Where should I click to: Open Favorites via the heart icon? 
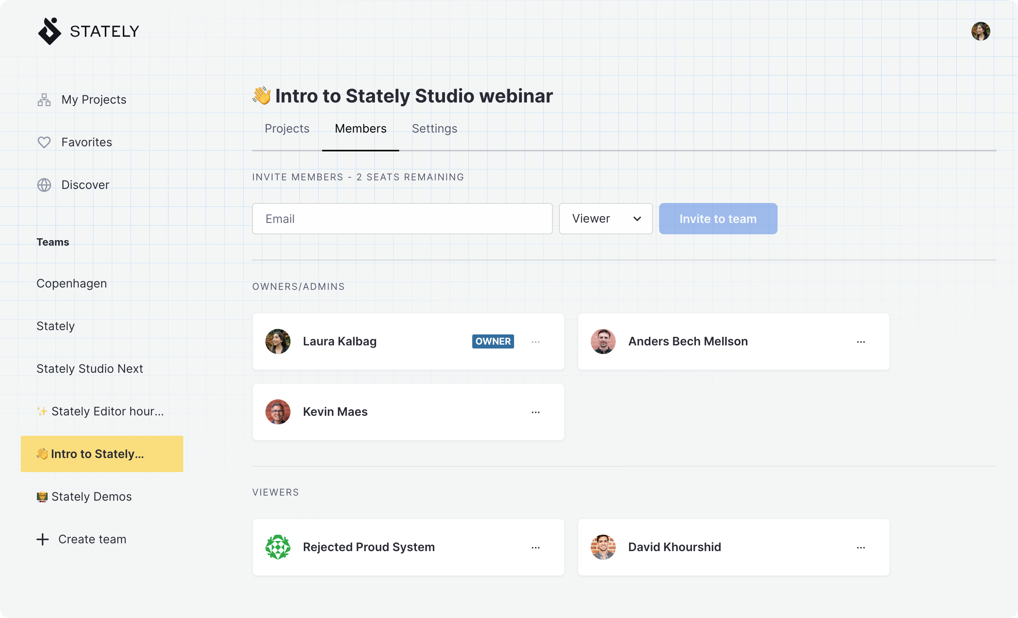tap(44, 142)
